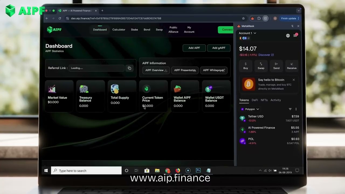
Task: Open the three-dot token options menu
Action: pyautogui.click(x=296, y=109)
